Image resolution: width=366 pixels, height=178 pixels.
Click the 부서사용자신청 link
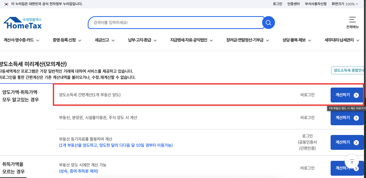(316, 4)
